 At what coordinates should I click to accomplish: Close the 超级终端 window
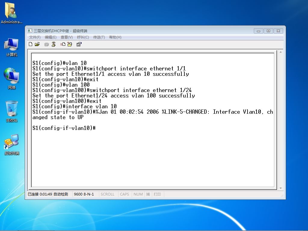tap(278, 31)
